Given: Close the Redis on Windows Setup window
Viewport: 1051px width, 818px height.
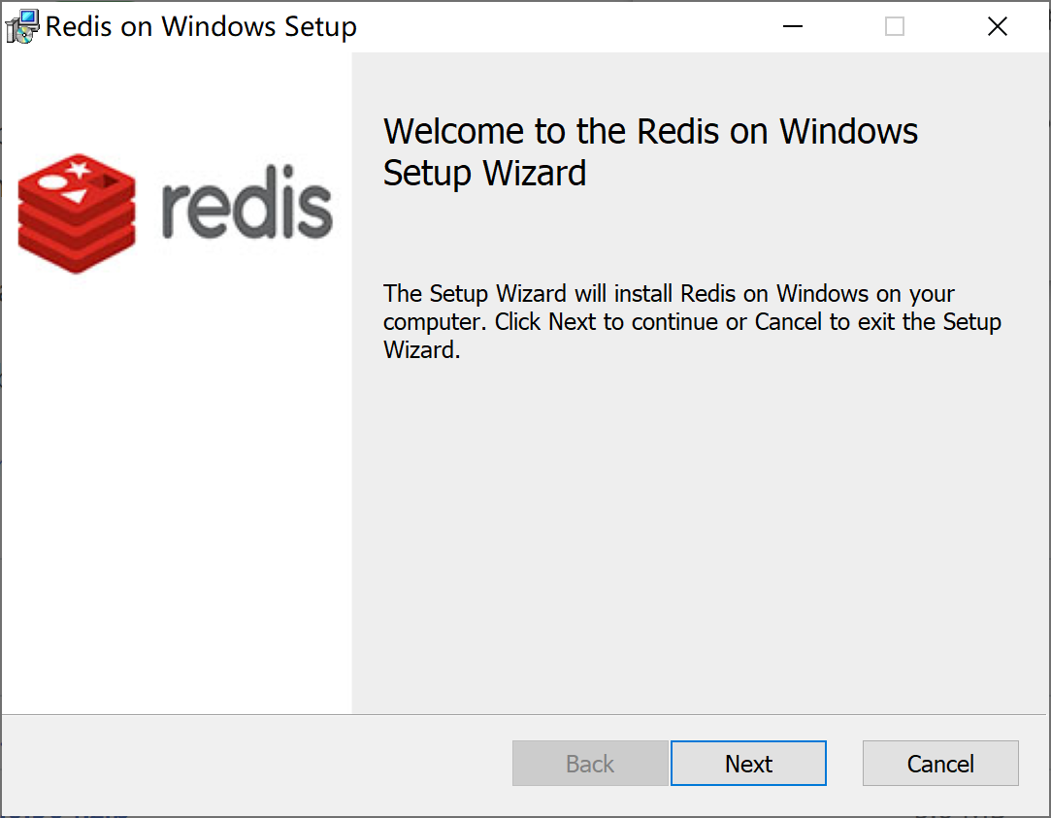Looking at the screenshot, I should pyautogui.click(x=998, y=27).
